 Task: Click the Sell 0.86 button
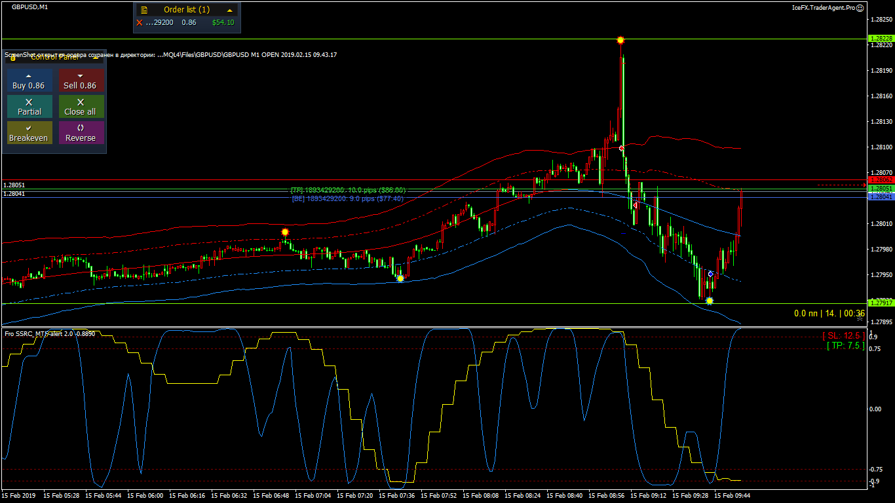(x=81, y=81)
